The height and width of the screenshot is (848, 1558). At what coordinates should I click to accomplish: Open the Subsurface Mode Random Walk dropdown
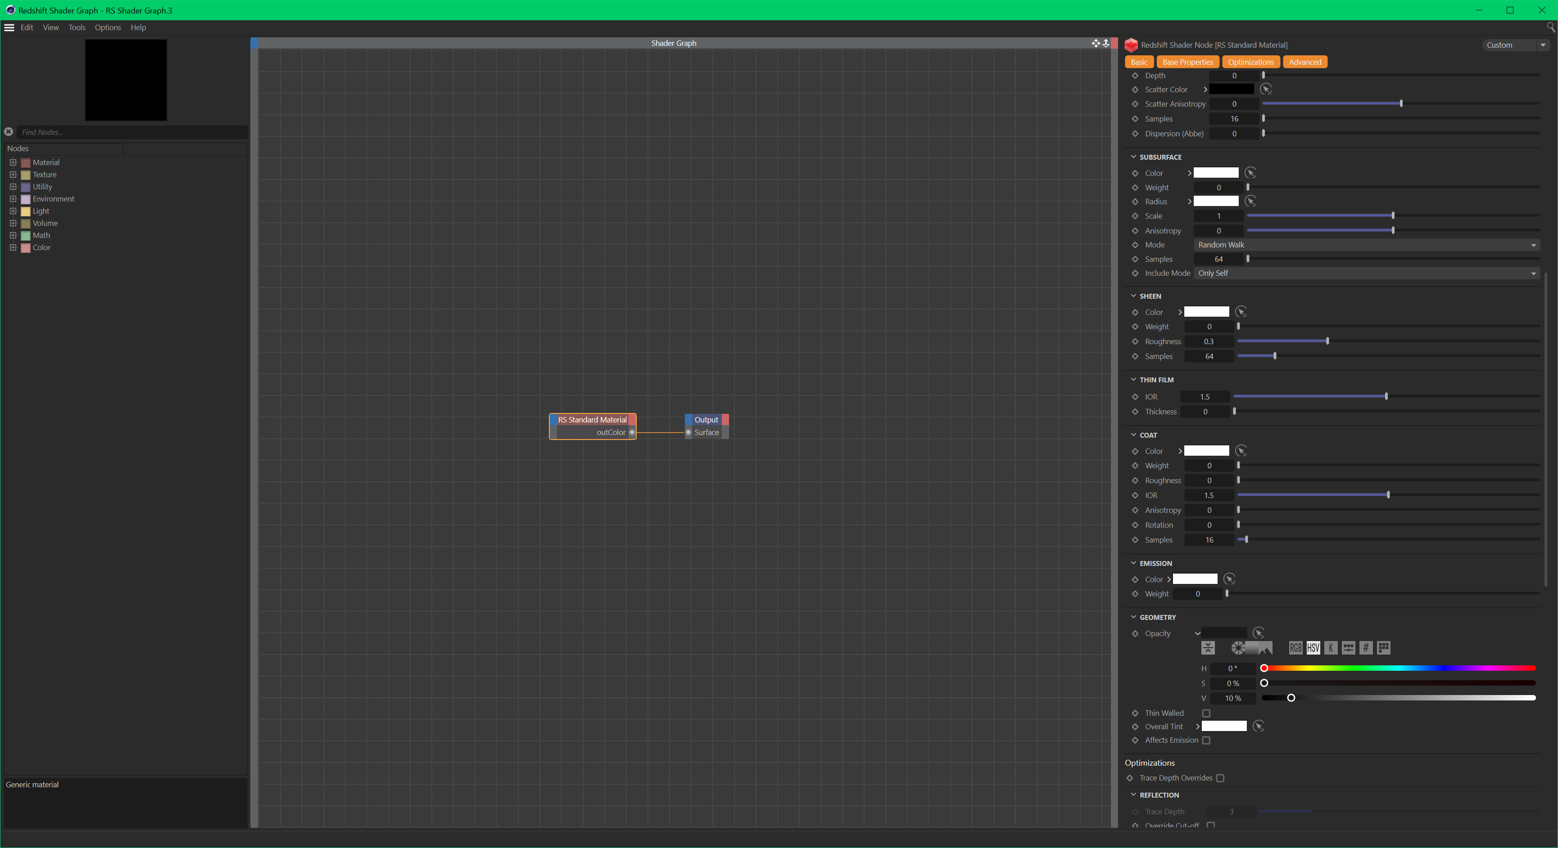tap(1366, 245)
